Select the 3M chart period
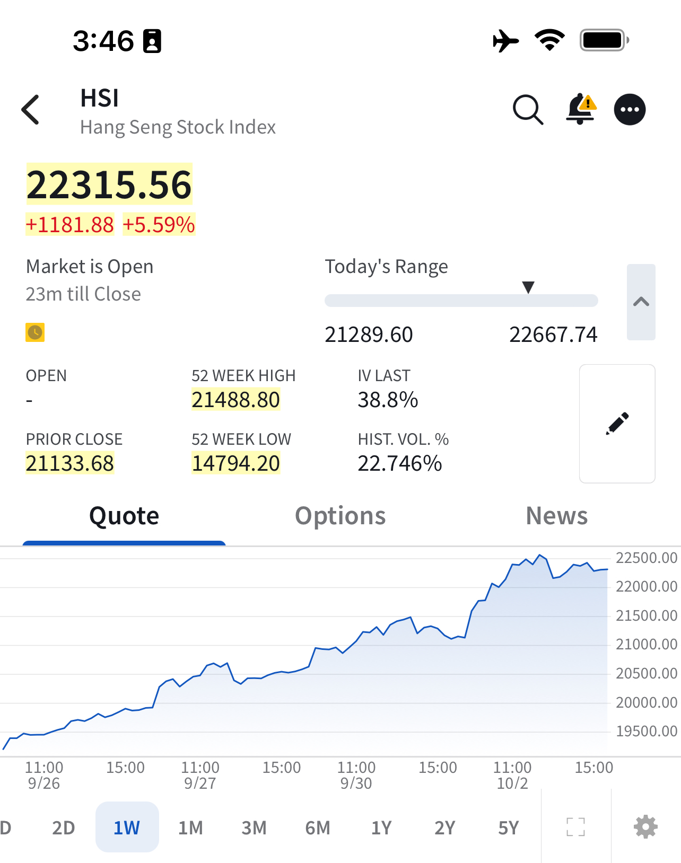Viewport: 681px width, 863px height. coord(254,827)
